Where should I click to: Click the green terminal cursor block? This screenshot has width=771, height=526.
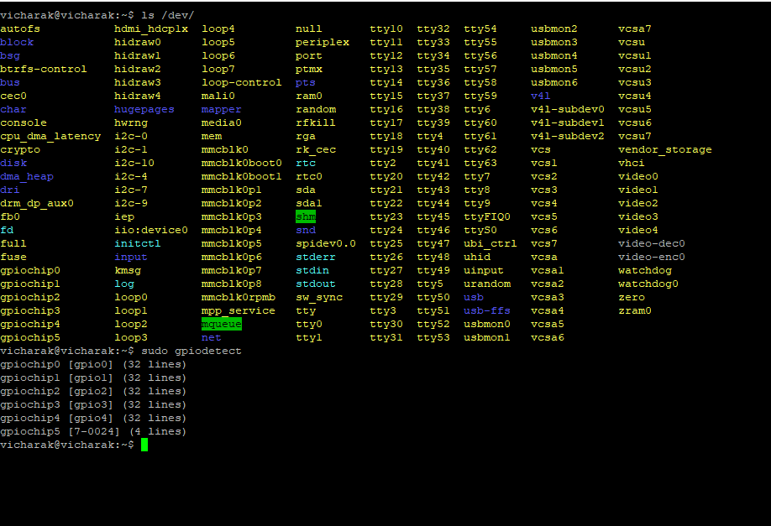click(x=144, y=445)
